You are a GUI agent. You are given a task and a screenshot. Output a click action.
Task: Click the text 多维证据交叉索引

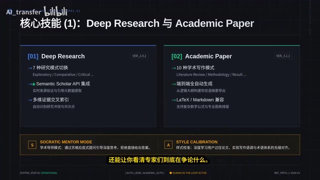pos(51,100)
